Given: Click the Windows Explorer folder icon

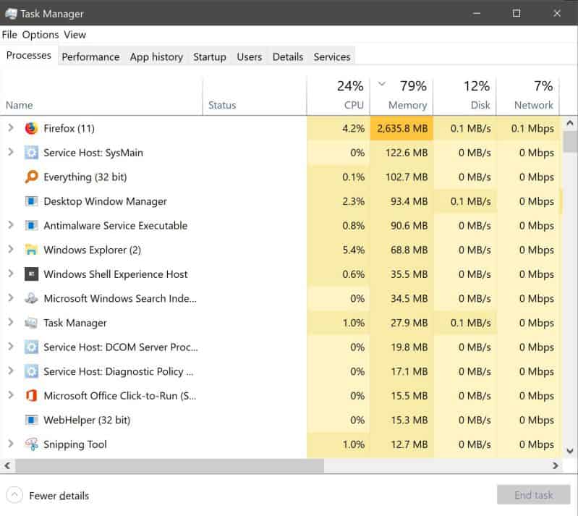Looking at the screenshot, I should 31,250.
